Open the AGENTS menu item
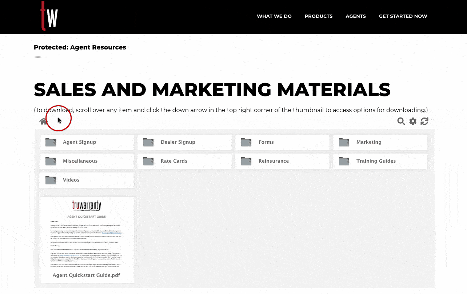Viewport: 467px width, 294px height. (356, 16)
